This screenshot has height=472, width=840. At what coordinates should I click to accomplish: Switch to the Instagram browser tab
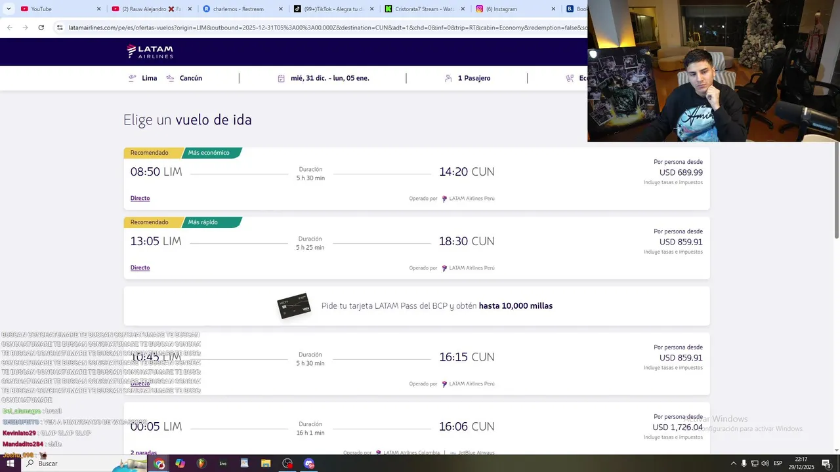(x=514, y=9)
